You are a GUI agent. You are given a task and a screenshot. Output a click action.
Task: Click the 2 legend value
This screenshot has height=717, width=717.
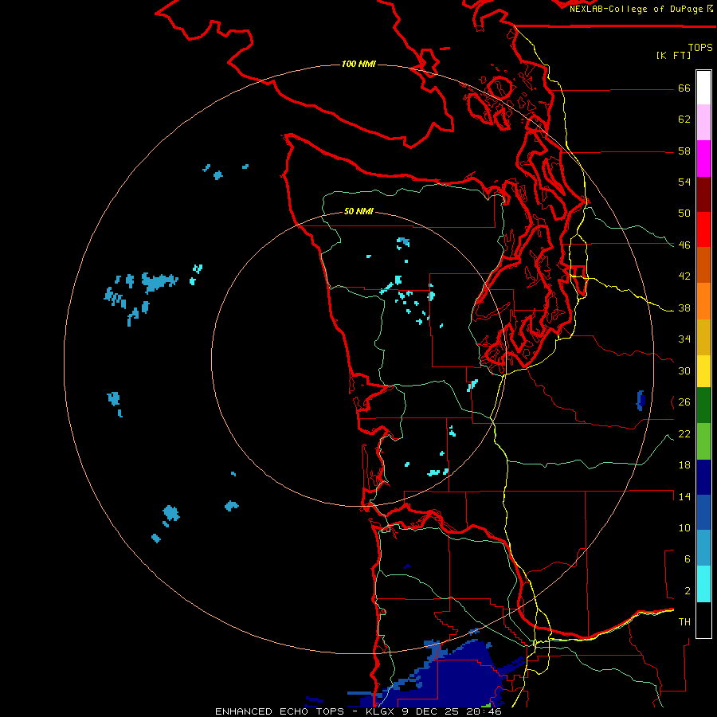(x=688, y=591)
